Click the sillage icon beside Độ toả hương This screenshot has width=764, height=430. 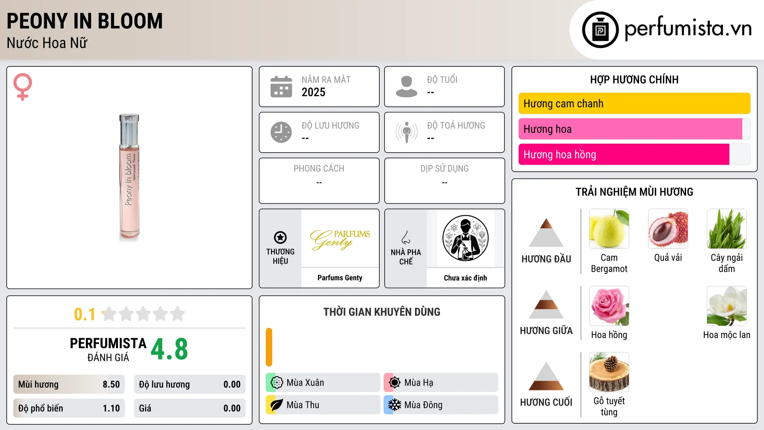(x=407, y=132)
